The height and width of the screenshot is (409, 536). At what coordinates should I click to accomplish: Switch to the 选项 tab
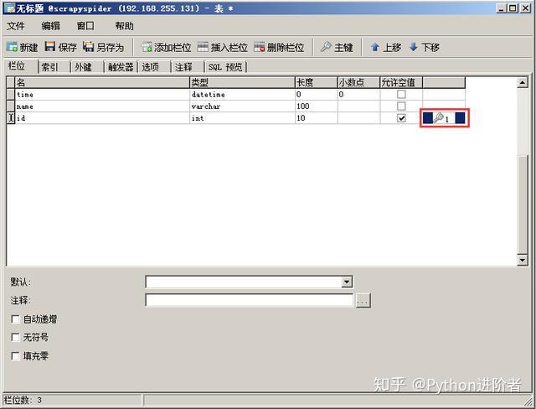tap(154, 67)
